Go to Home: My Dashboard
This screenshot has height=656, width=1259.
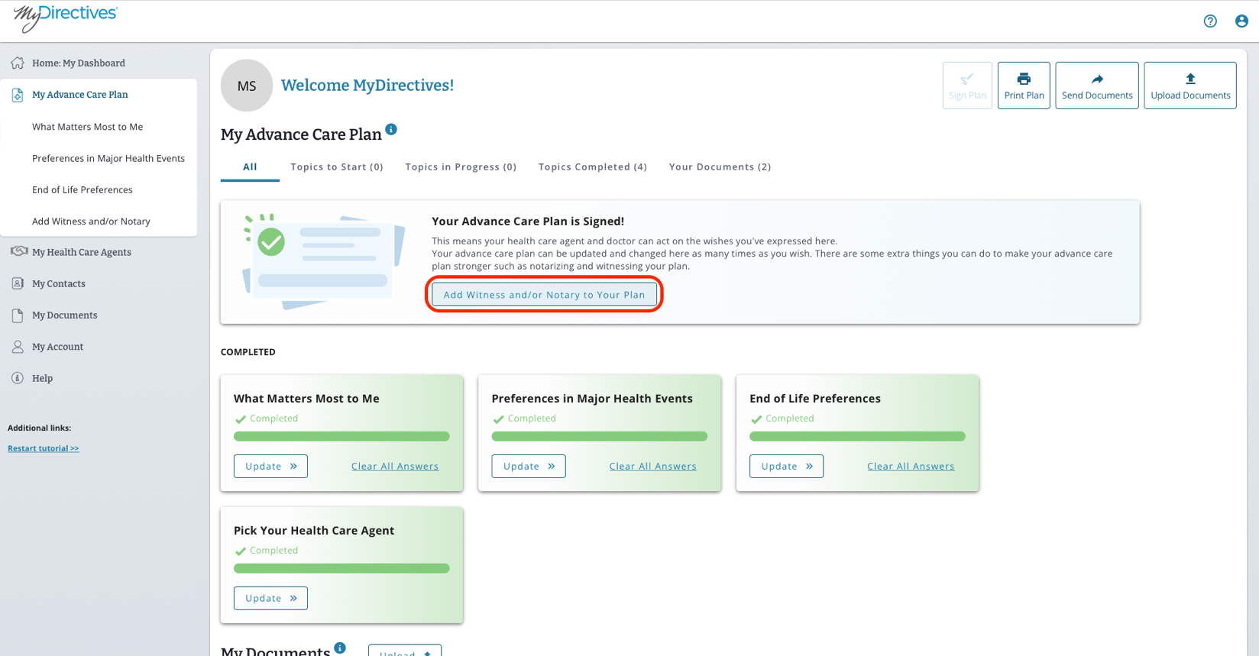click(79, 63)
